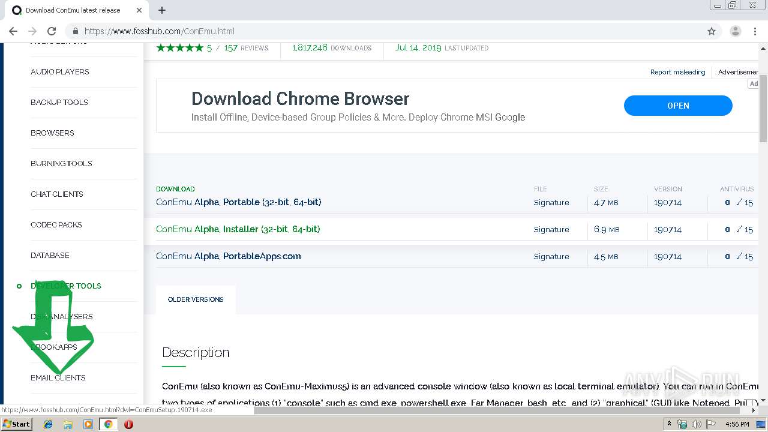This screenshot has height=432, width=768.
Task: Click the 1,817,246 DOWNLOADS counter
Action: tap(331, 48)
